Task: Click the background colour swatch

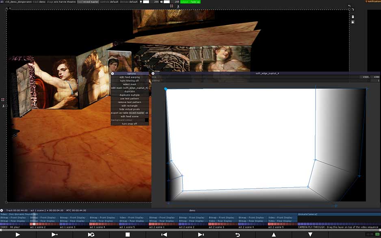Action: (147, 120)
